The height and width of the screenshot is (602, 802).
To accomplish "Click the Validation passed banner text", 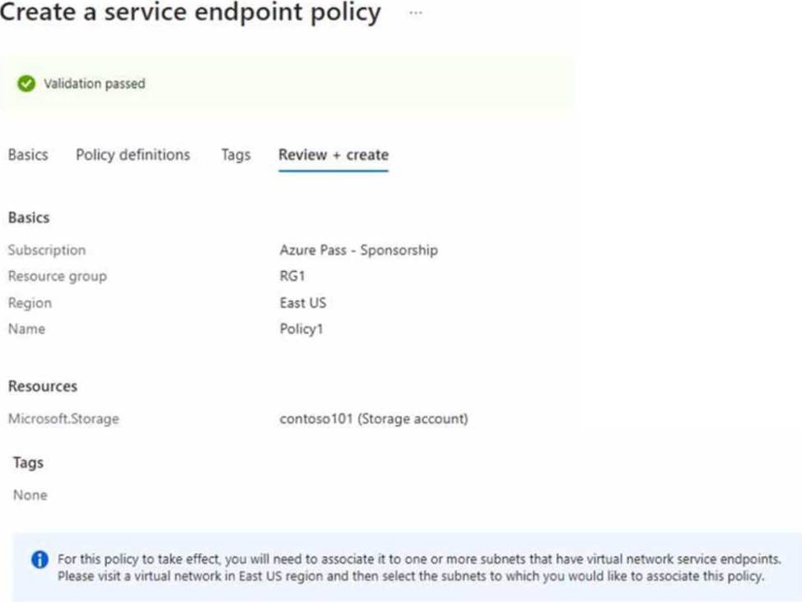I will tap(94, 83).
